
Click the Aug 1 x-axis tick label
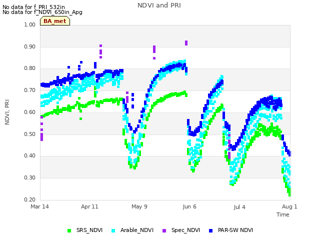click(289, 206)
